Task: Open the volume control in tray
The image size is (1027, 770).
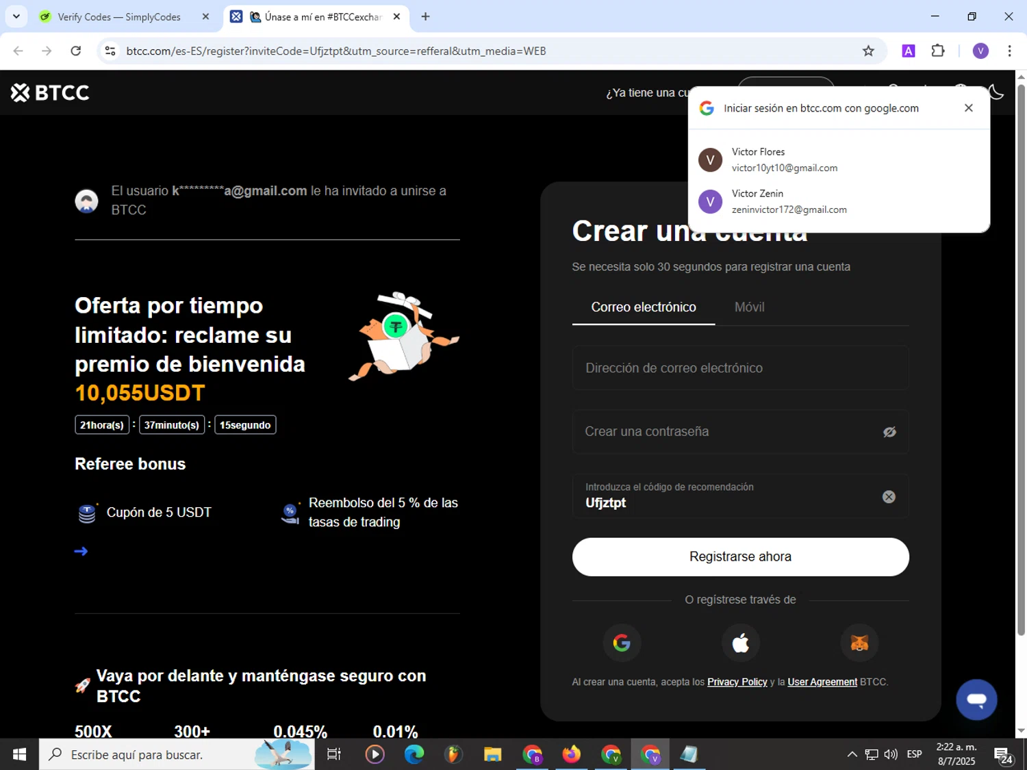Action: (x=891, y=754)
